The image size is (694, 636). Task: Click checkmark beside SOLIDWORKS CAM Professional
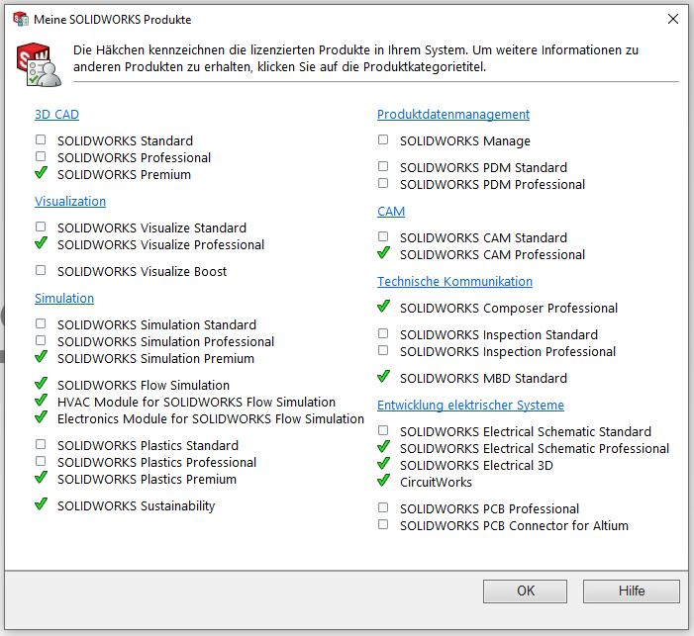(383, 253)
